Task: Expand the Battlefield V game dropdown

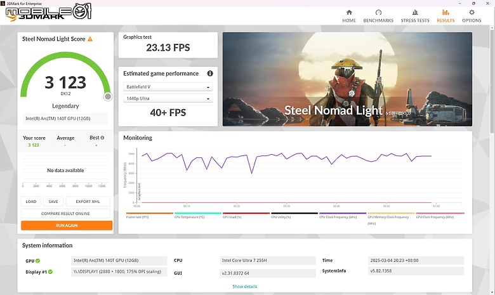Action: click(x=168, y=87)
